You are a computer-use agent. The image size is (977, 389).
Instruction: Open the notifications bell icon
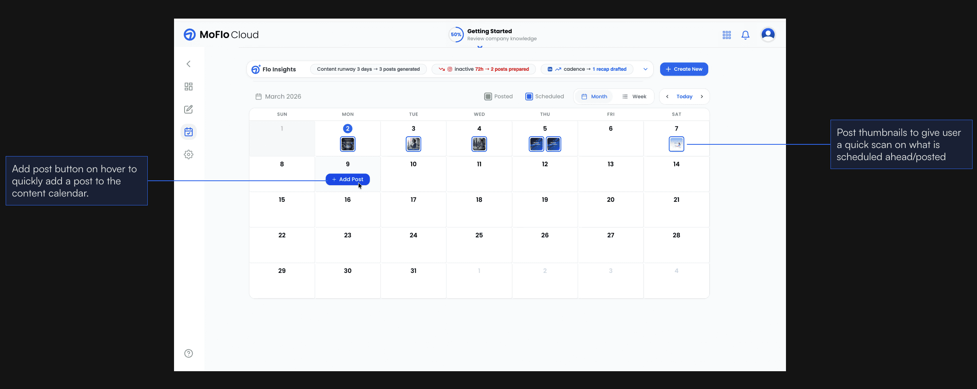tap(745, 35)
